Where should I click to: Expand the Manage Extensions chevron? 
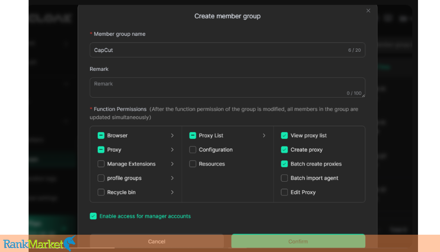pos(172,164)
